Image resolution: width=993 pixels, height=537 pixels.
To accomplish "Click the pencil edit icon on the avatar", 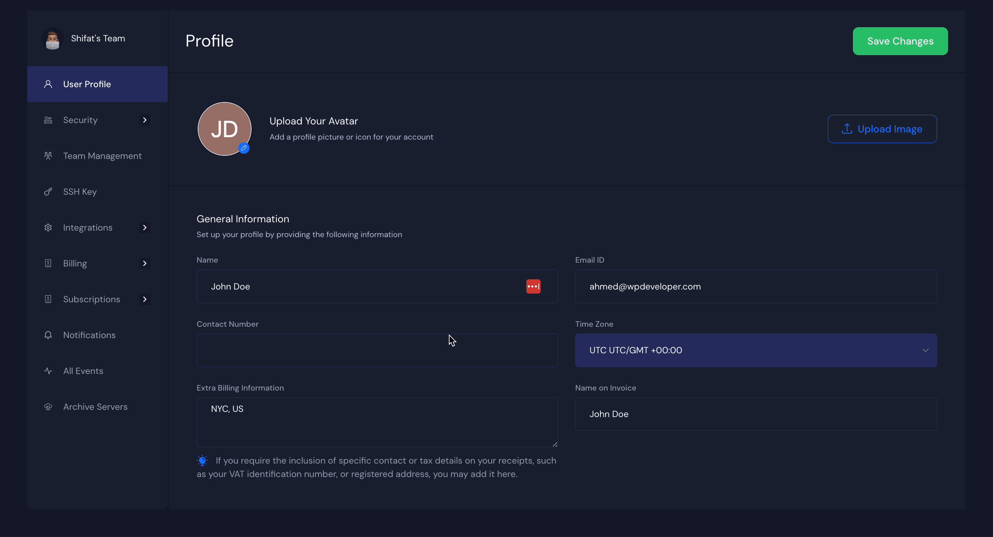I will 244,148.
